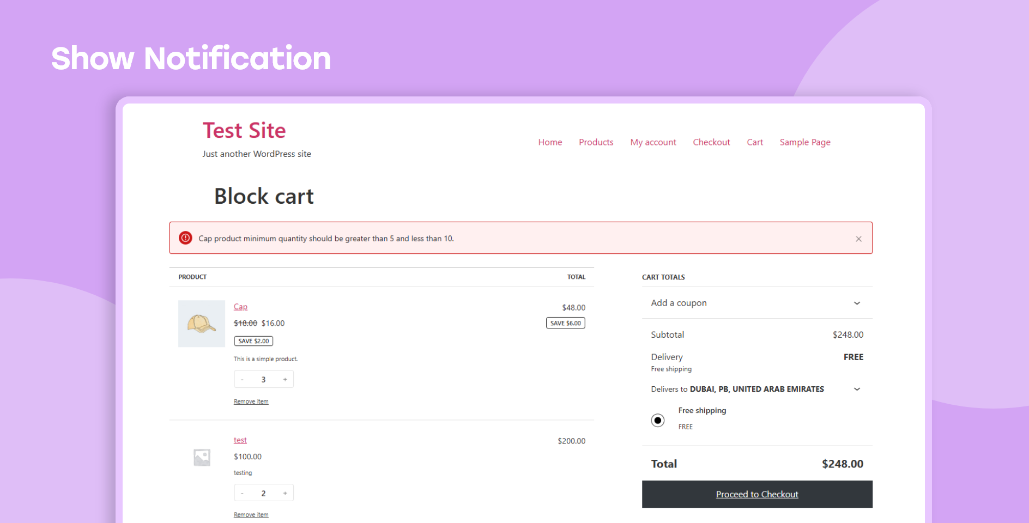
Task: Decrease test product quantity with minus
Action: [242, 492]
